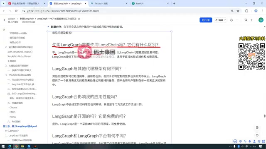The image size is (266, 149).
Task: Click the IME toolbar microphone icon
Action: click(x=250, y=141)
